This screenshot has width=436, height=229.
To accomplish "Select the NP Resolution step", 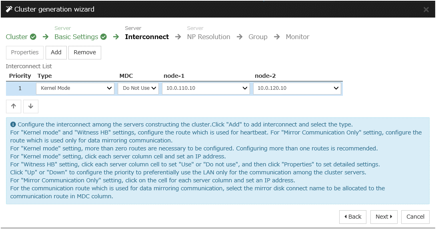I will pos(208,37).
